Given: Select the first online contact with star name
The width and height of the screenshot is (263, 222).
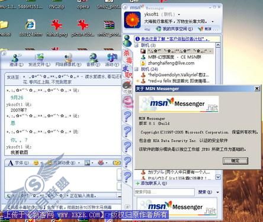Looking at the screenshot, I should [177, 51].
